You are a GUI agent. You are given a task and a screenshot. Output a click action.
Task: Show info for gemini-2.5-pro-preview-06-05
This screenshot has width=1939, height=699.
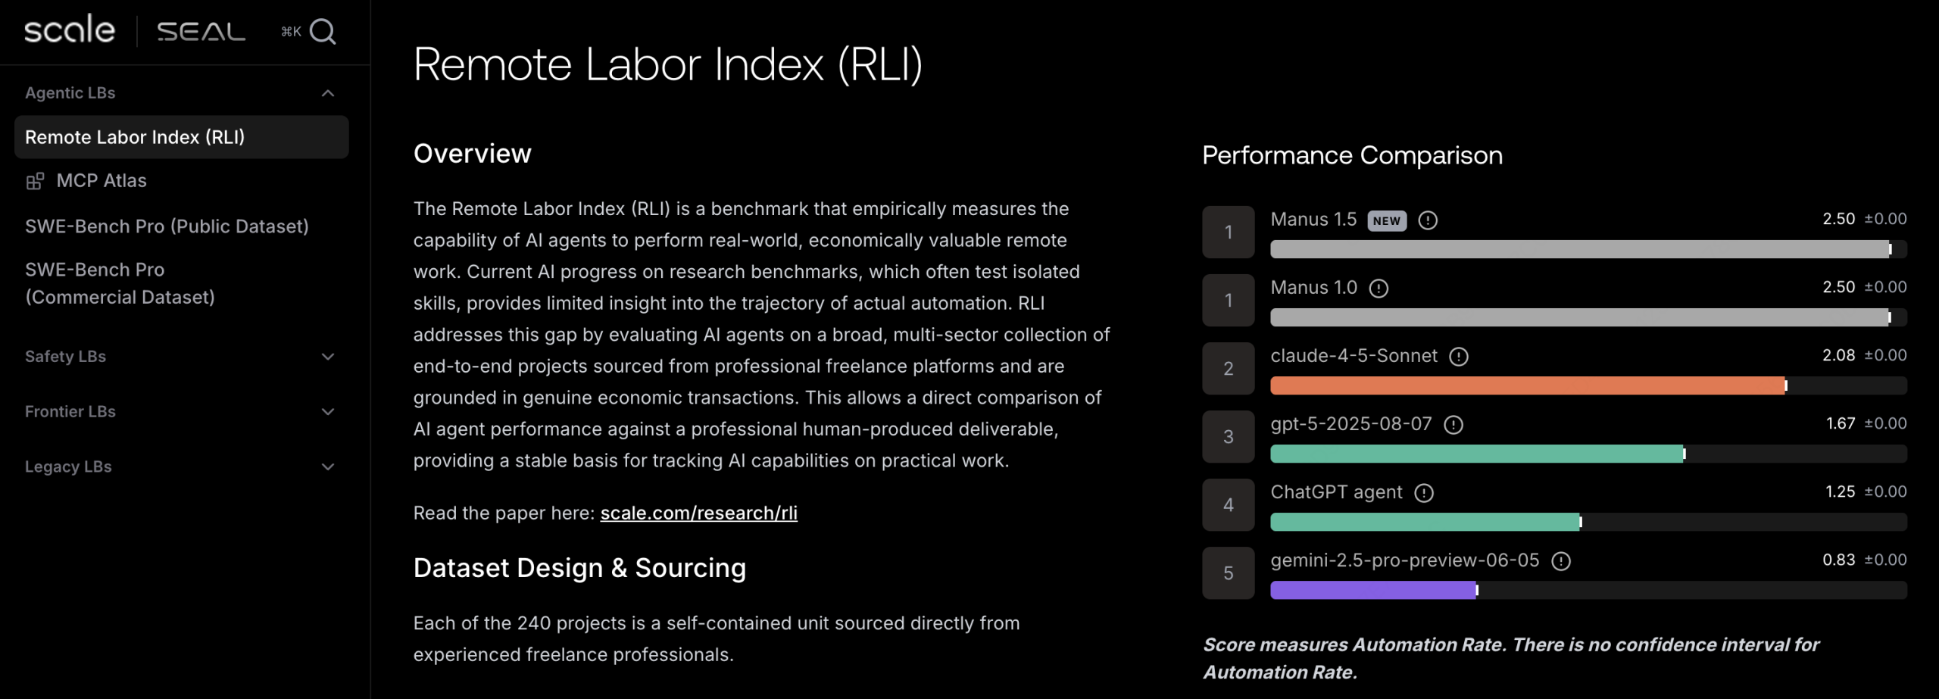(x=1561, y=561)
